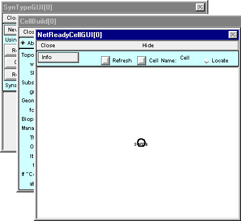This screenshot has width=241, height=221.
Task: Click the Close button in SynTypeGUI window
Action: coord(12,18)
